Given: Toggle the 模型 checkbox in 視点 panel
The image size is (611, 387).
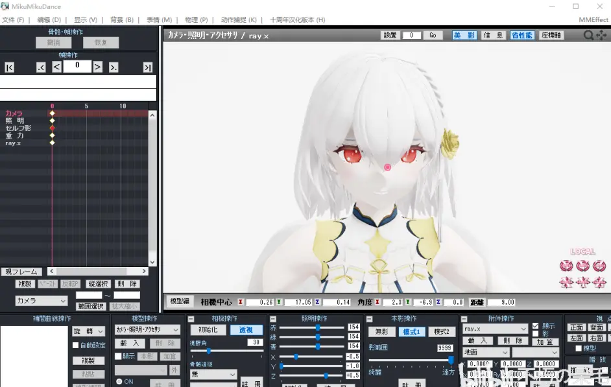Looking at the screenshot, I should point(579,349).
